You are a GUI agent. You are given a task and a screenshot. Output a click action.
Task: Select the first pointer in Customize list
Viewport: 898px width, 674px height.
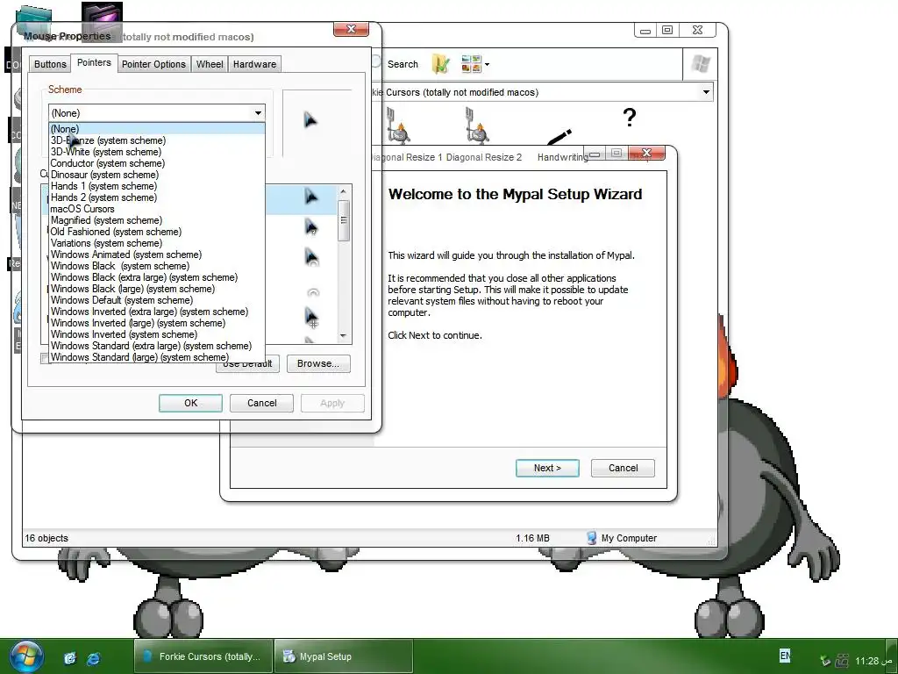point(310,197)
